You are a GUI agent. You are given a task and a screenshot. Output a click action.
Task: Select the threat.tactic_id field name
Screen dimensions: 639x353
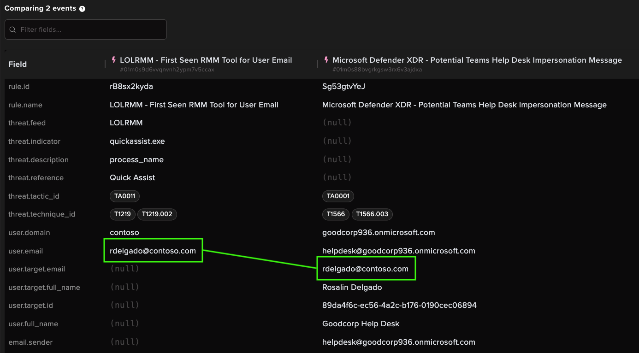coord(34,196)
